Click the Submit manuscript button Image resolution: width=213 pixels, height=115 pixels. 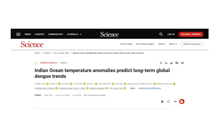(x=192, y=44)
